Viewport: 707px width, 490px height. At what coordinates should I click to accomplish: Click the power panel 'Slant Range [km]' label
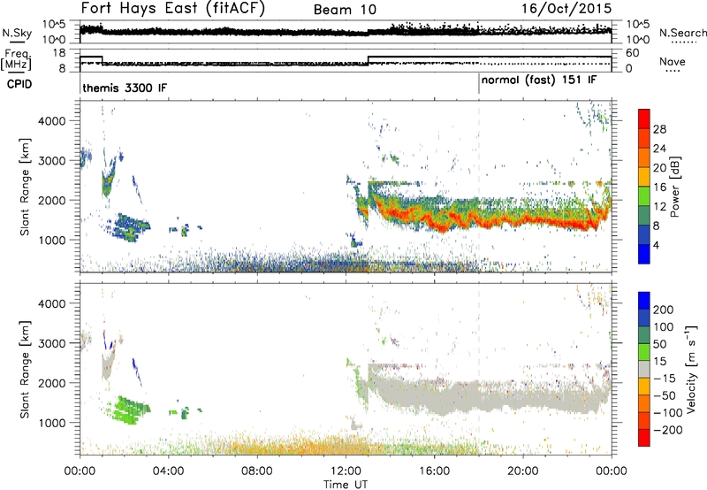[x=26, y=188]
